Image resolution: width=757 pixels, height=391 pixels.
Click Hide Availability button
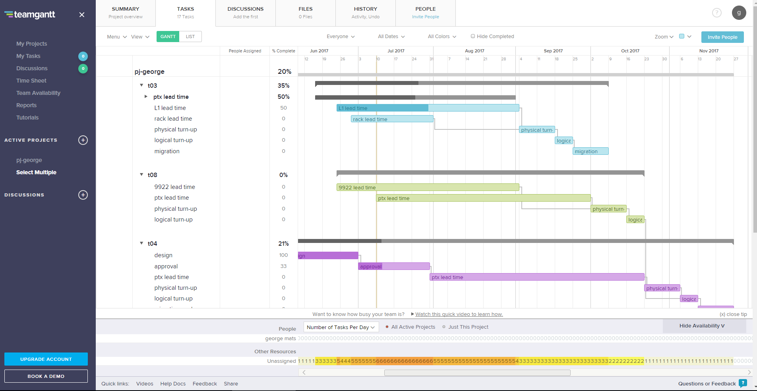tap(704, 326)
